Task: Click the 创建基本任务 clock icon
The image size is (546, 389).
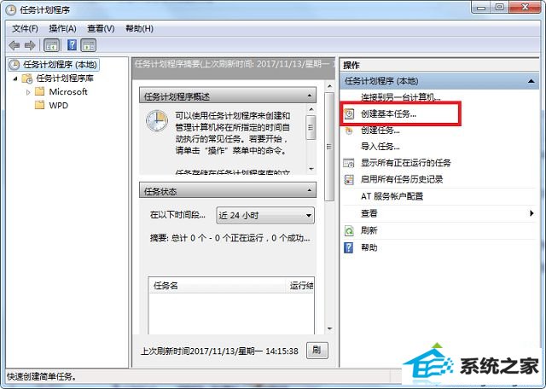Action: coord(349,113)
